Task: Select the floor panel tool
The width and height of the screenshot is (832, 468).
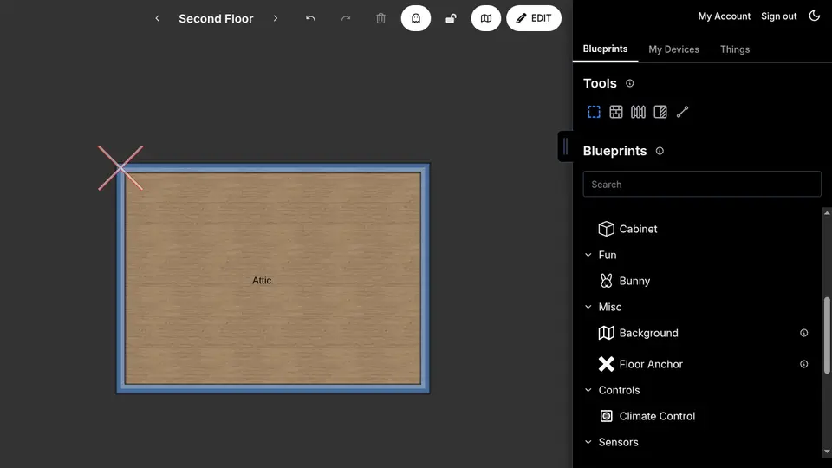Action: [x=660, y=112]
